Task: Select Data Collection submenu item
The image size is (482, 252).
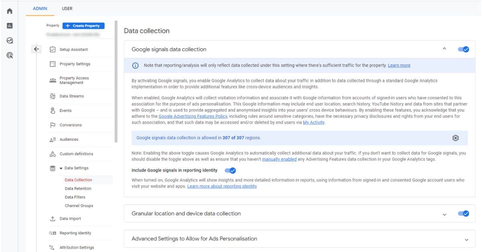Action: [78, 180]
